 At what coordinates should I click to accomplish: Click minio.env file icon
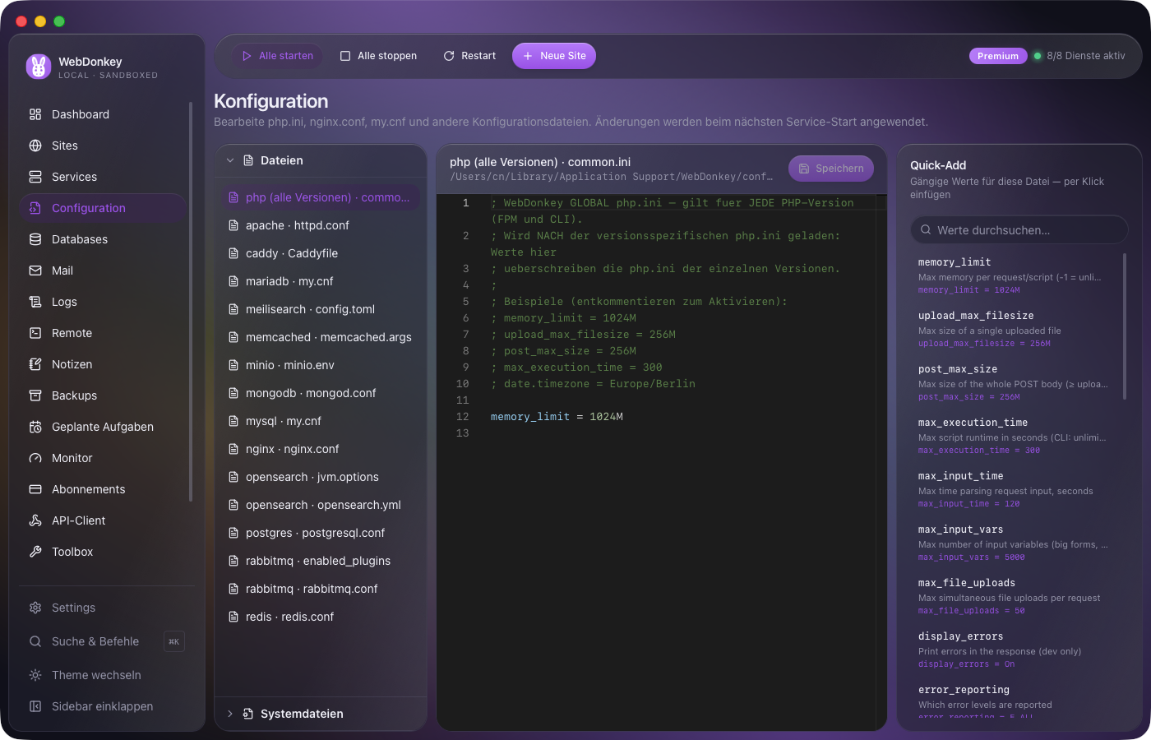tap(233, 365)
